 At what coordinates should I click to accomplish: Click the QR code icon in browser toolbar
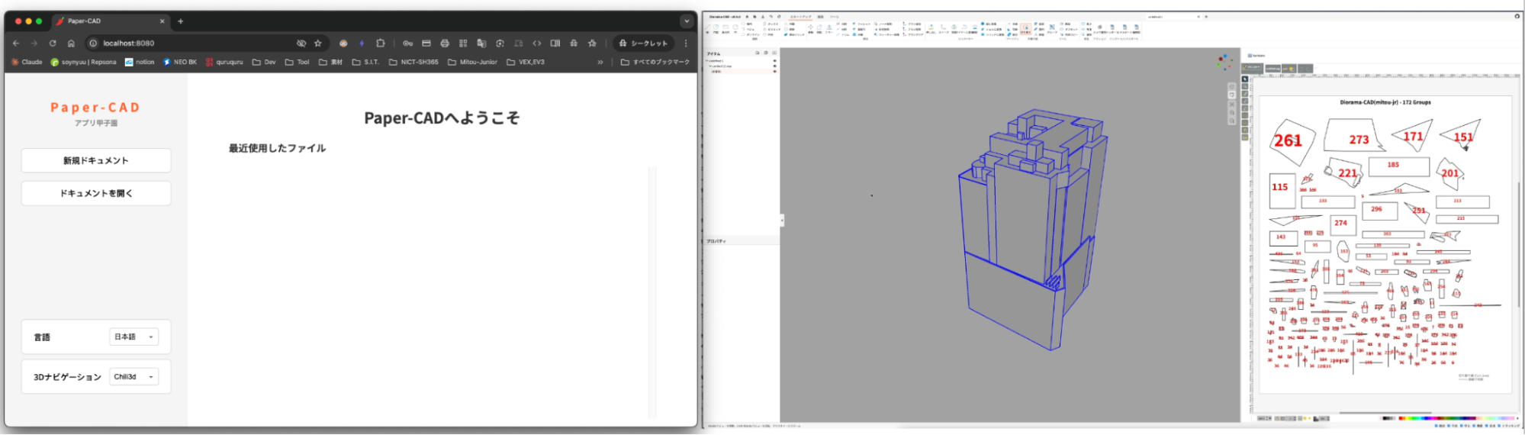coord(463,43)
